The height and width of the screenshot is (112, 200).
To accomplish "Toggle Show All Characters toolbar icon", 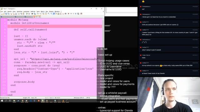I will 51,14.
